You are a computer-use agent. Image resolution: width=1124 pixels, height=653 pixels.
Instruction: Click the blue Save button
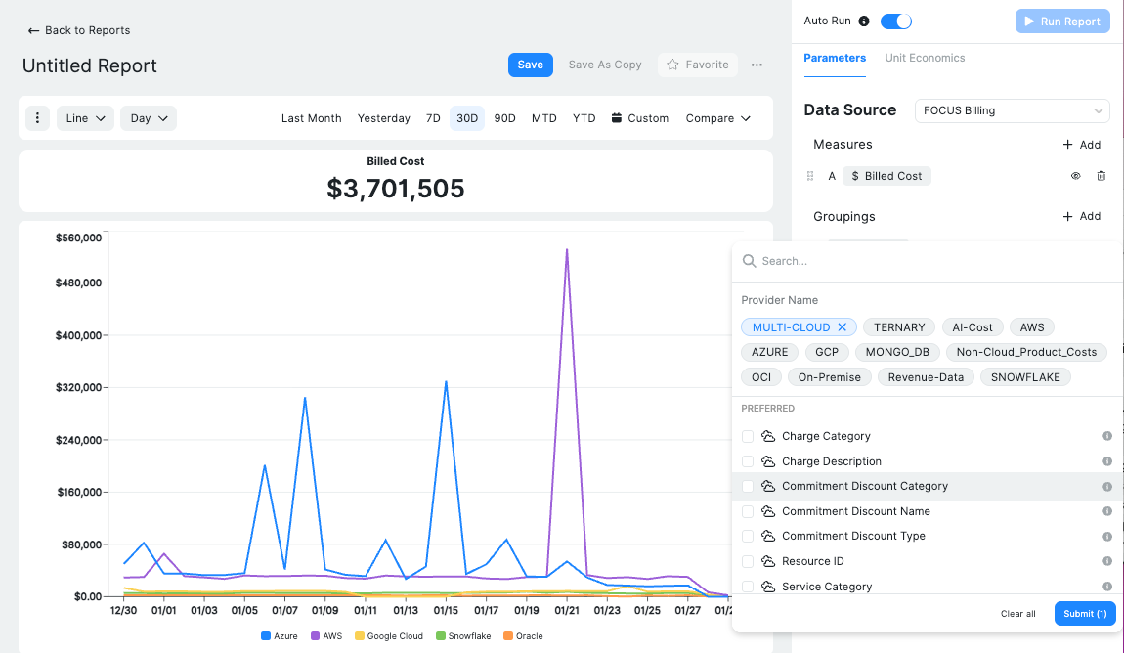tap(531, 65)
